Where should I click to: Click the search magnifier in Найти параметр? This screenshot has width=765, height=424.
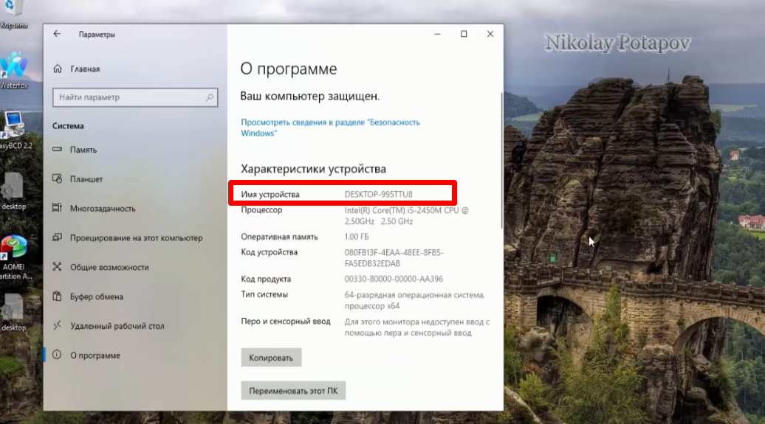coord(209,97)
